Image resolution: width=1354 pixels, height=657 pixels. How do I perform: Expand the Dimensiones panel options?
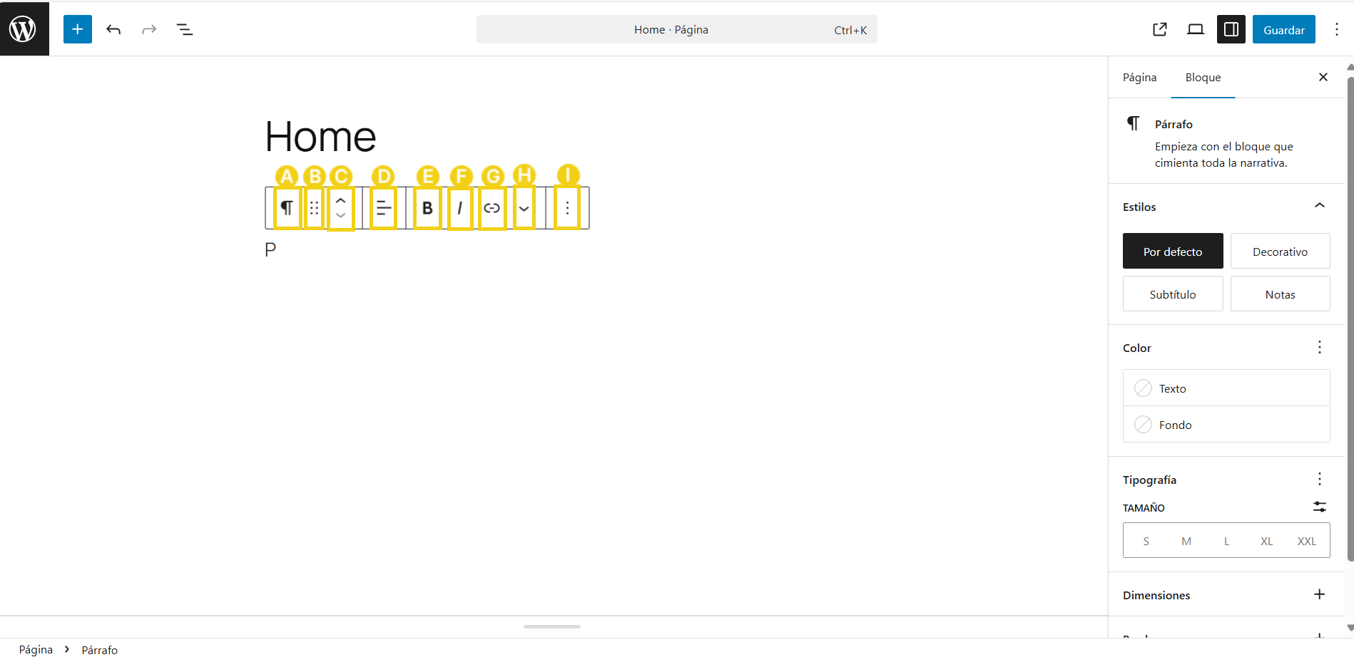coord(1319,594)
